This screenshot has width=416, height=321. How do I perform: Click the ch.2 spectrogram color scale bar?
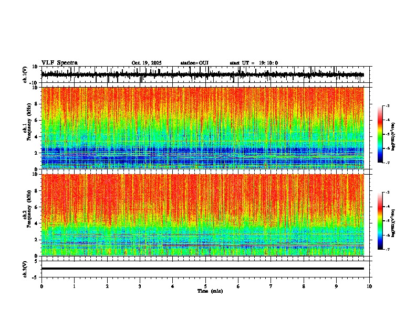(x=380, y=221)
